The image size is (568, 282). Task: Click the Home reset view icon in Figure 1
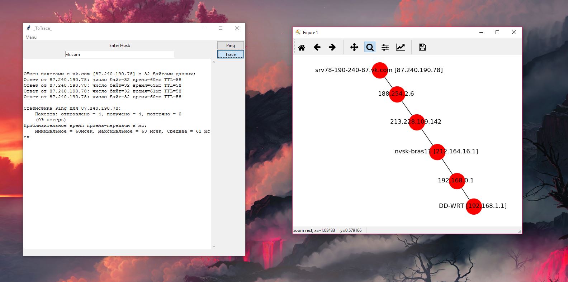[302, 47]
